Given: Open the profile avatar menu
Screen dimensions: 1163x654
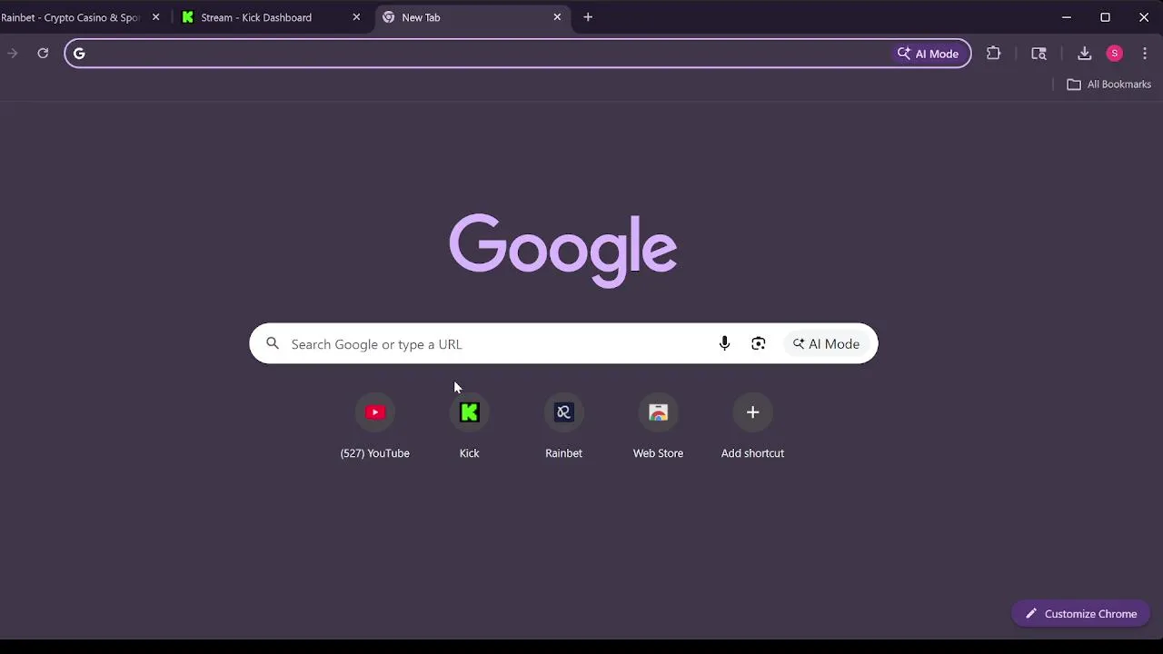Looking at the screenshot, I should (1115, 54).
